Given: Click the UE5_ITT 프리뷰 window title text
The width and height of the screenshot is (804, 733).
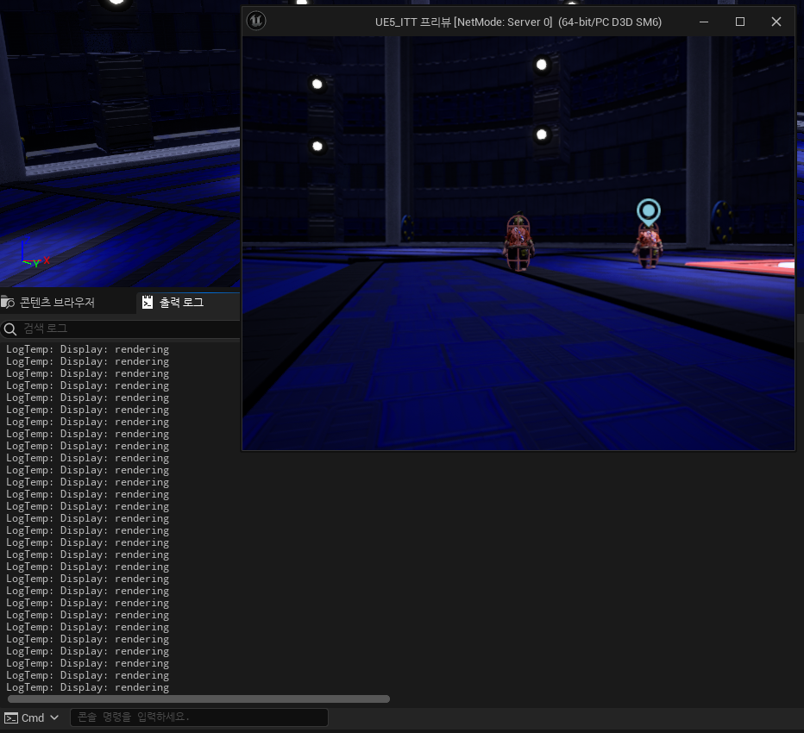Looking at the screenshot, I should coord(518,22).
